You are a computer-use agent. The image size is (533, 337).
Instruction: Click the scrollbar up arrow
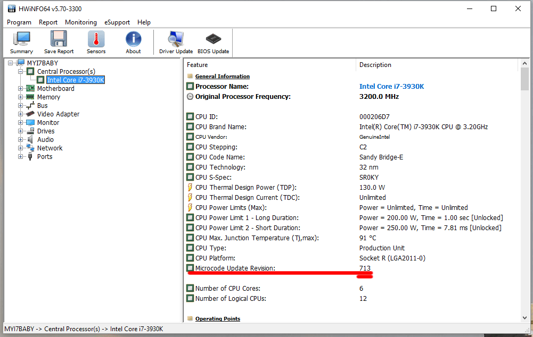pos(524,63)
